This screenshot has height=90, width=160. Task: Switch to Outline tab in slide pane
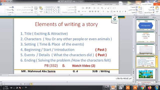click(x=143, y=17)
